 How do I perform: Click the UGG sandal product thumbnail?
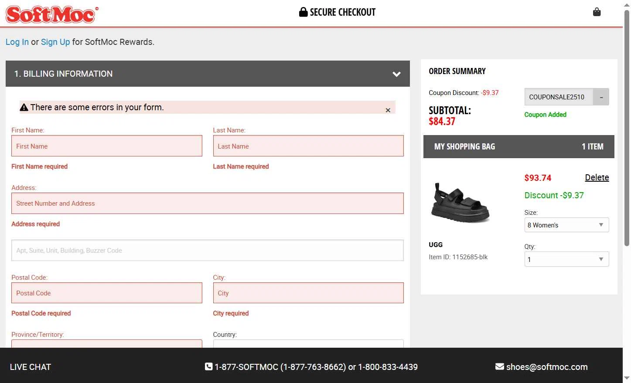[x=460, y=203]
